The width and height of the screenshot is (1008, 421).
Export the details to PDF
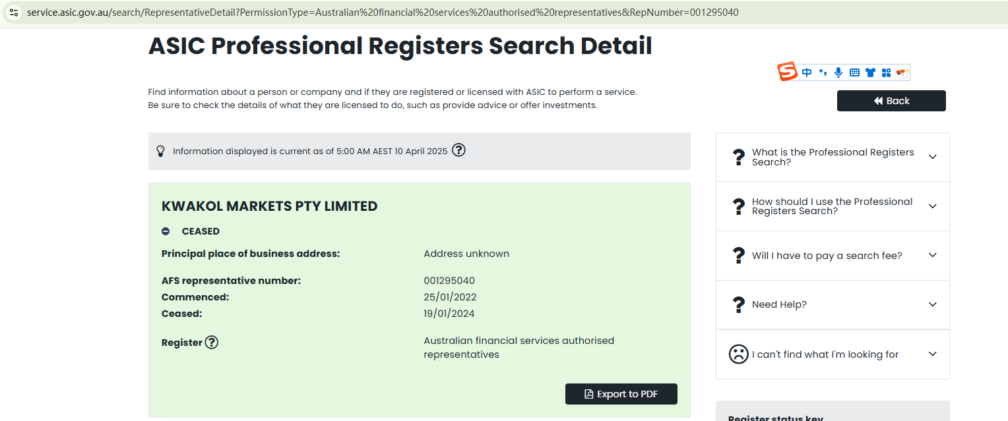(621, 394)
